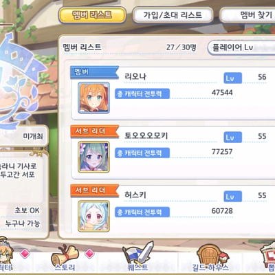
Task: Click the 미개최 status label
Action: pyautogui.click(x=33, y=136)
